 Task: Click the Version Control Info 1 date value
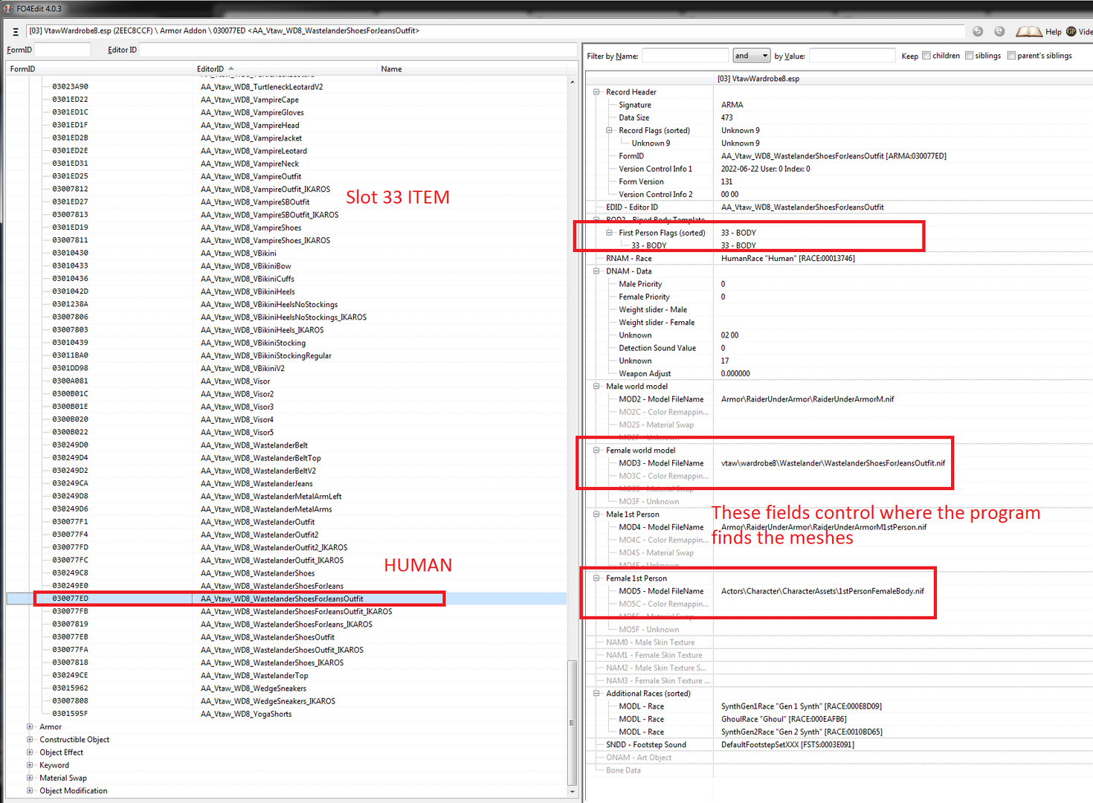click(765, 169)
